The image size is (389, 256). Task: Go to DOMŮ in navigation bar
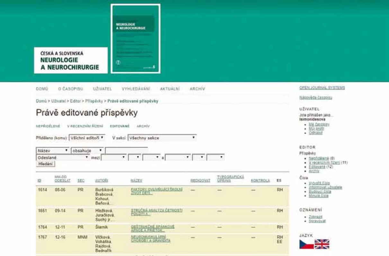click(42, 89)
